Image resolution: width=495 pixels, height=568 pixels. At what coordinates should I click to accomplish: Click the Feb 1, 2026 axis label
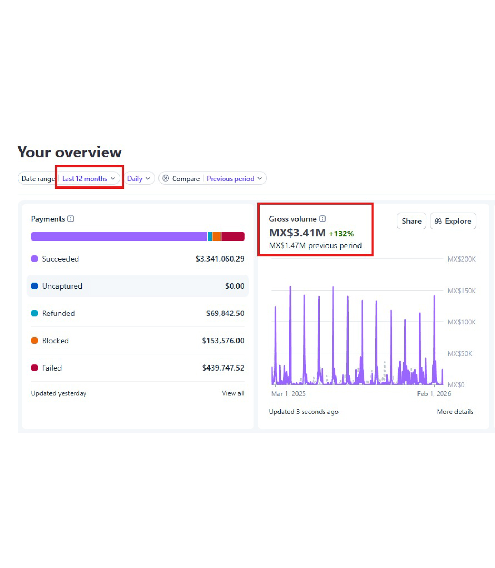434,394
